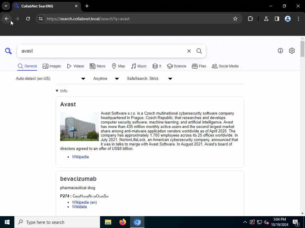Click the page vertical scrollbar thumb
This screenshot has width=305, height=228.
click(x=302, y=49)
